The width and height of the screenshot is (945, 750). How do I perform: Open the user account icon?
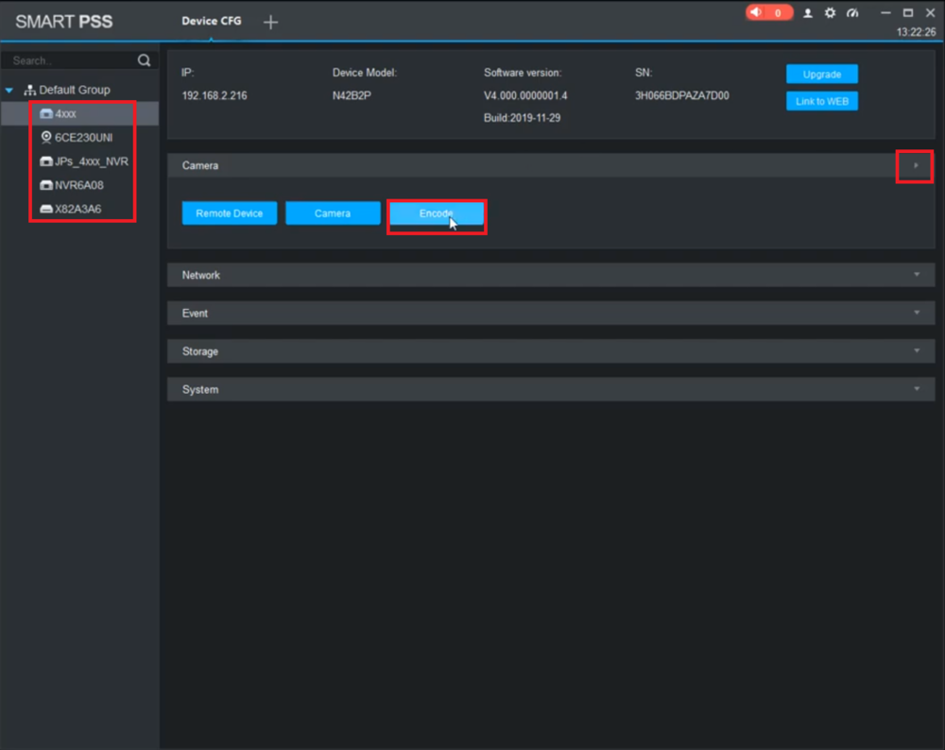(808, 13)
